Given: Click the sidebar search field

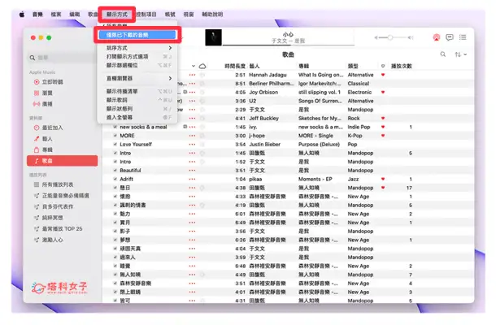Looking at the screenshot, I should pos(63,58).
